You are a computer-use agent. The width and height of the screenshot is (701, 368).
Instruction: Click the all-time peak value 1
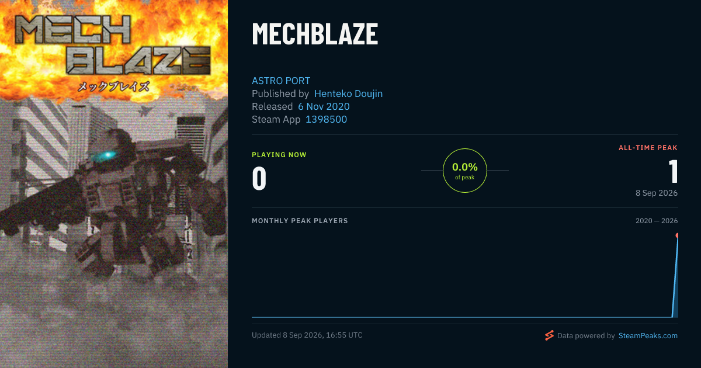click(673, 171)
